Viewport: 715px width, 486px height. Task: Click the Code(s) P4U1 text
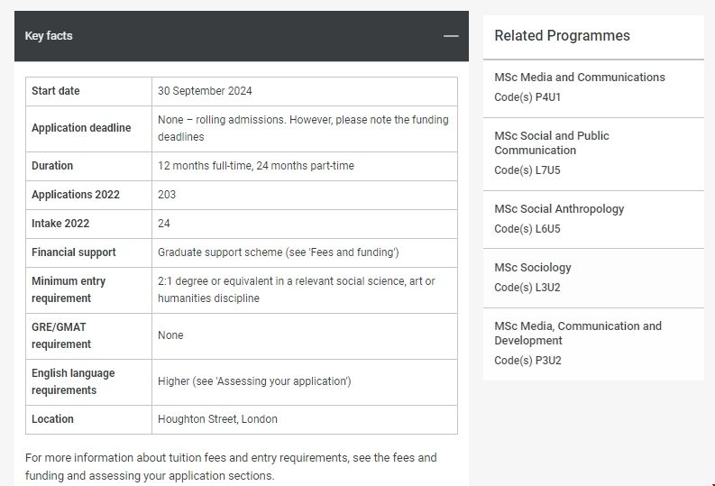[x=527, y=97]
